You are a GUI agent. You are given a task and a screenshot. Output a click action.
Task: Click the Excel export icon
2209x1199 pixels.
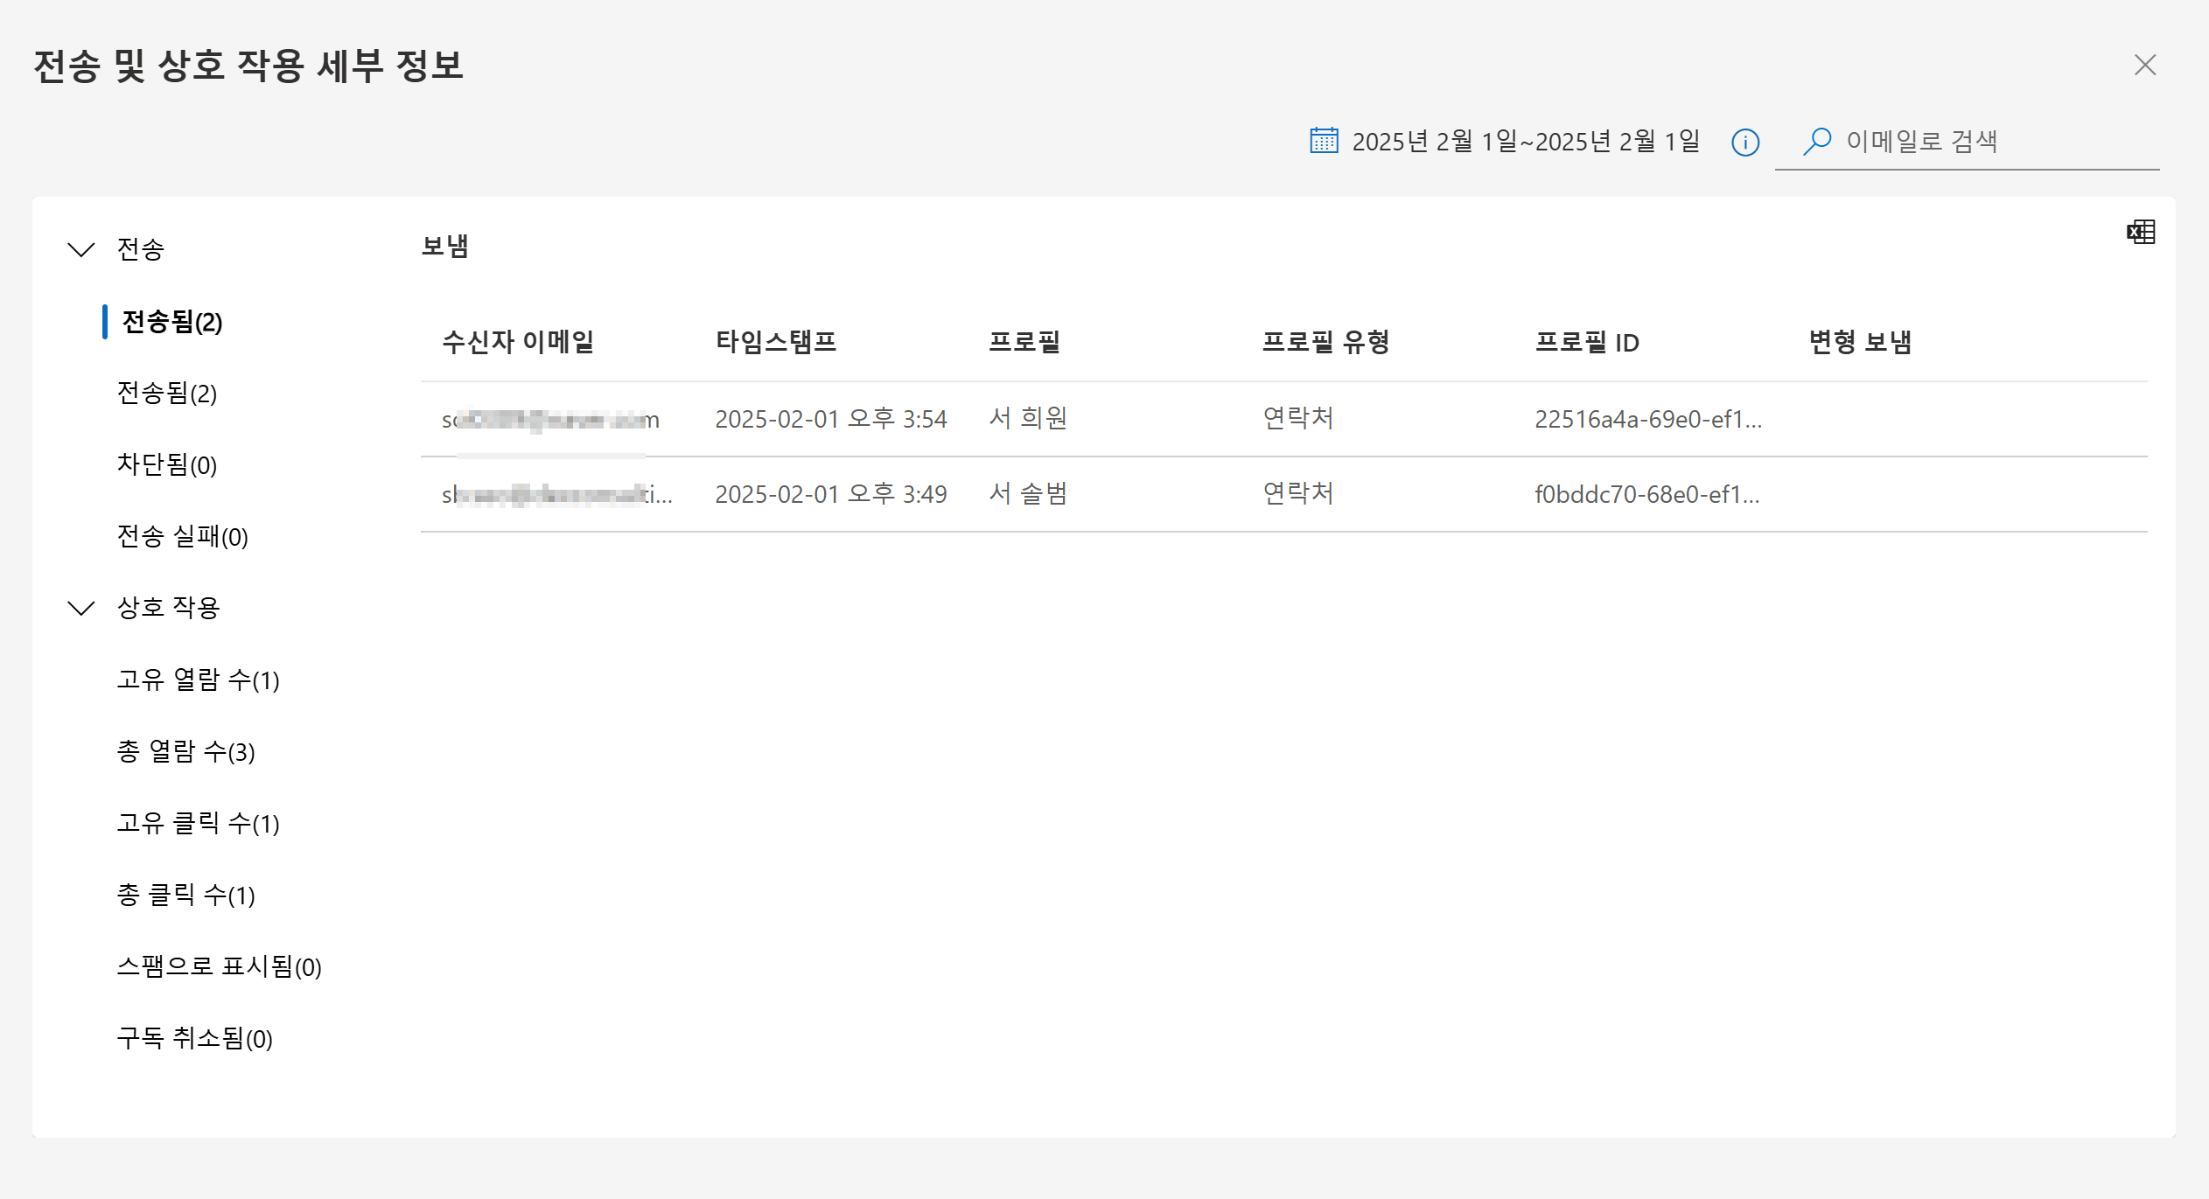[2140, 232]
